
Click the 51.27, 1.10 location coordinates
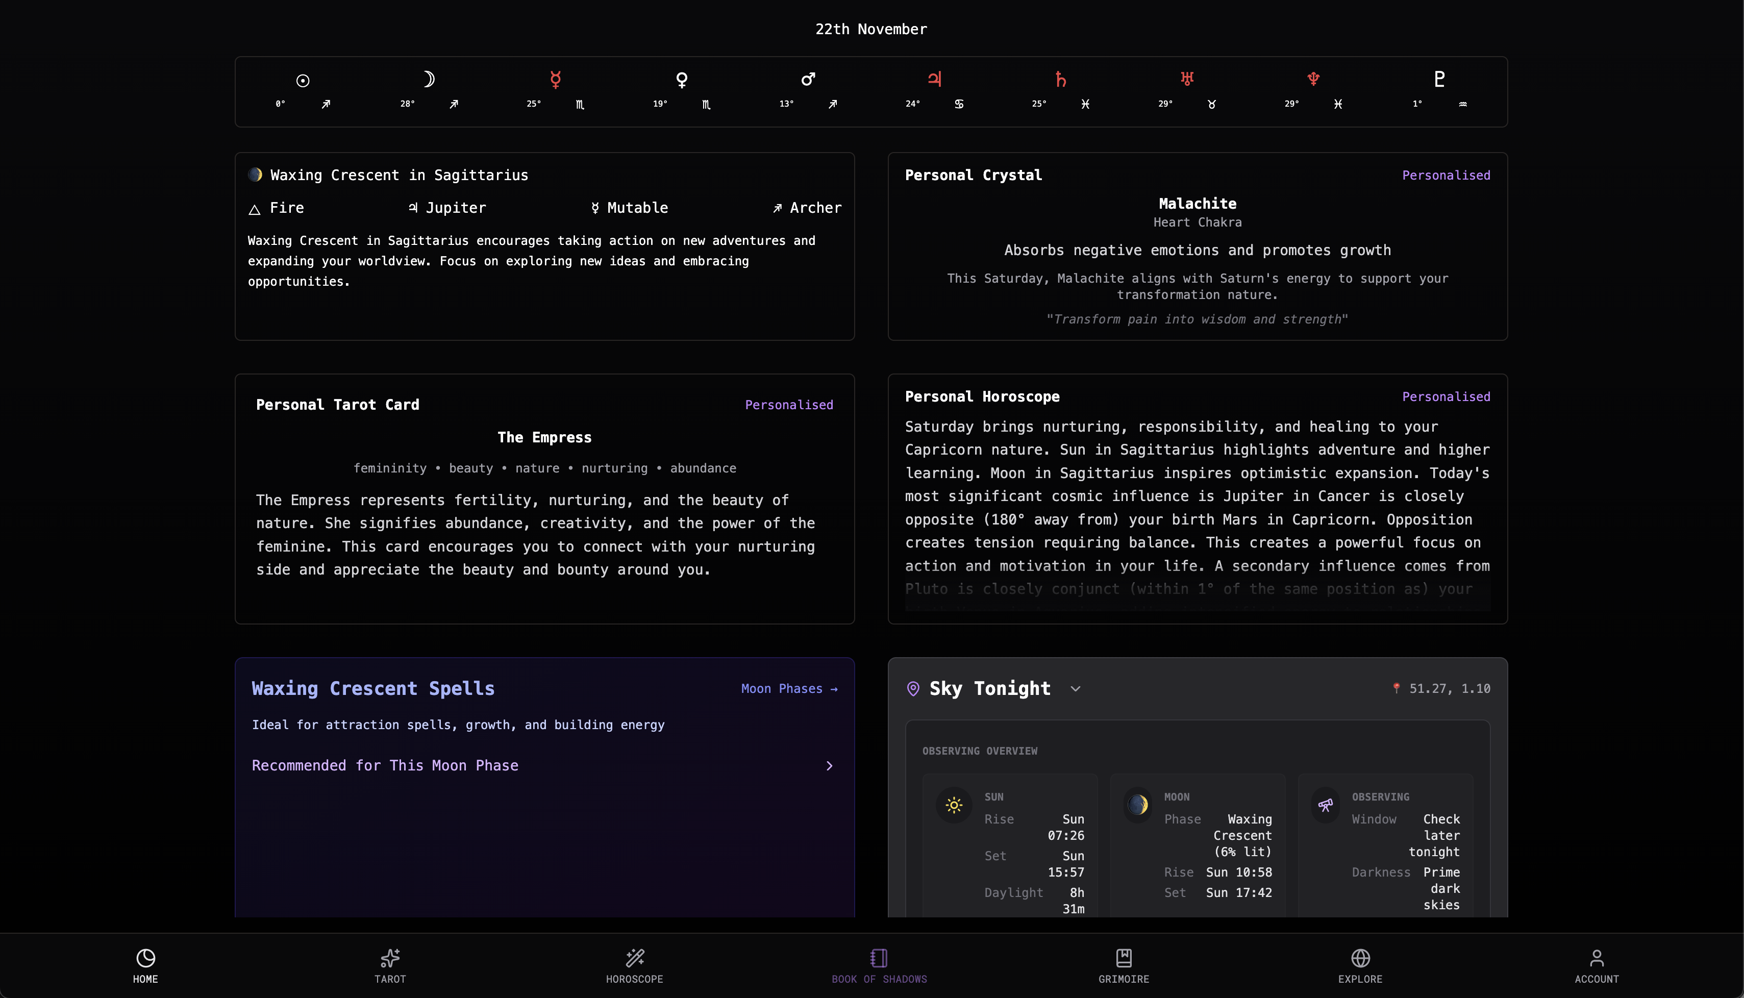[x=1449, y=689]
